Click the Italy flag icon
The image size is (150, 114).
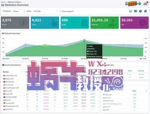tap(4, 100)
